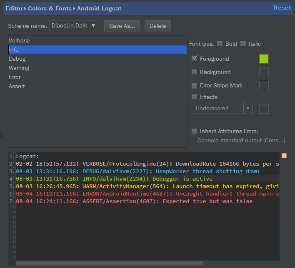Viewport: 295px width, 268px height.
Task: Click the VERBOSE/ProtocolEngine preview line
Action: [147, 164]
